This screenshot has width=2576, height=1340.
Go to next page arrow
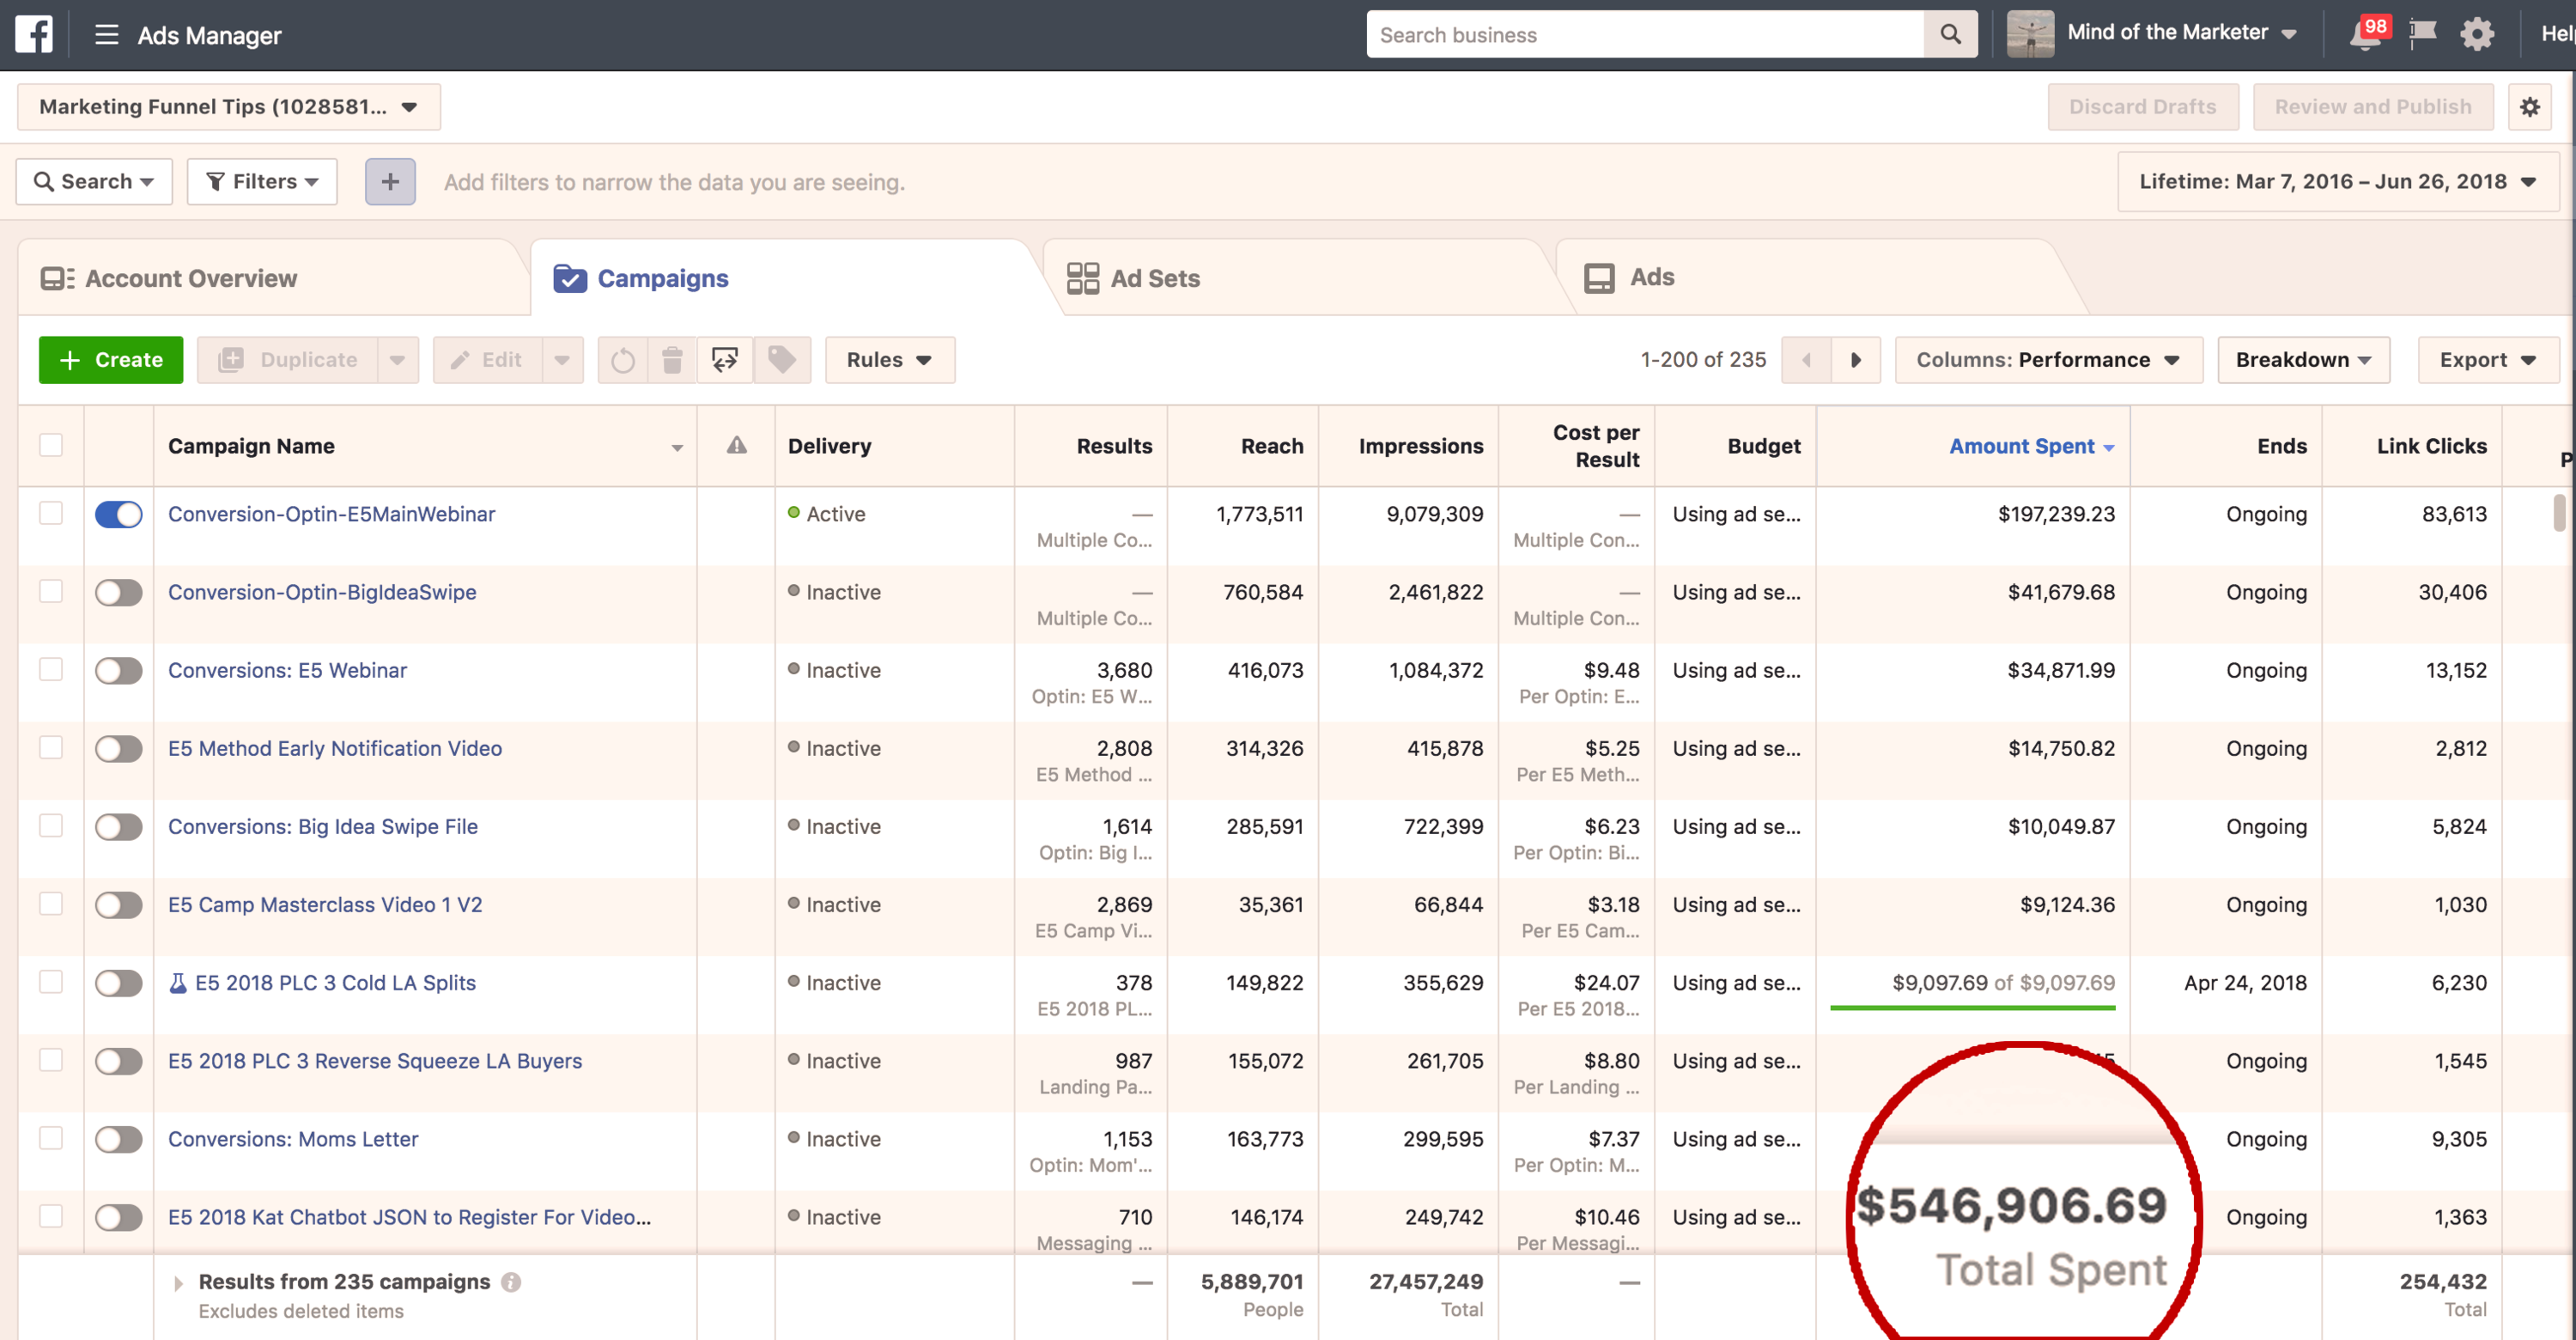coord(1856,360)
